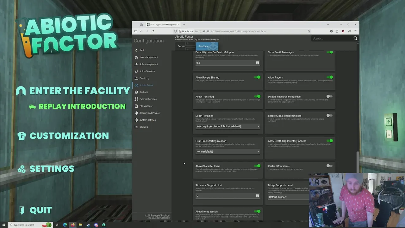
Task: Click the Active Sessions sidebar icon
Action: 136,71
